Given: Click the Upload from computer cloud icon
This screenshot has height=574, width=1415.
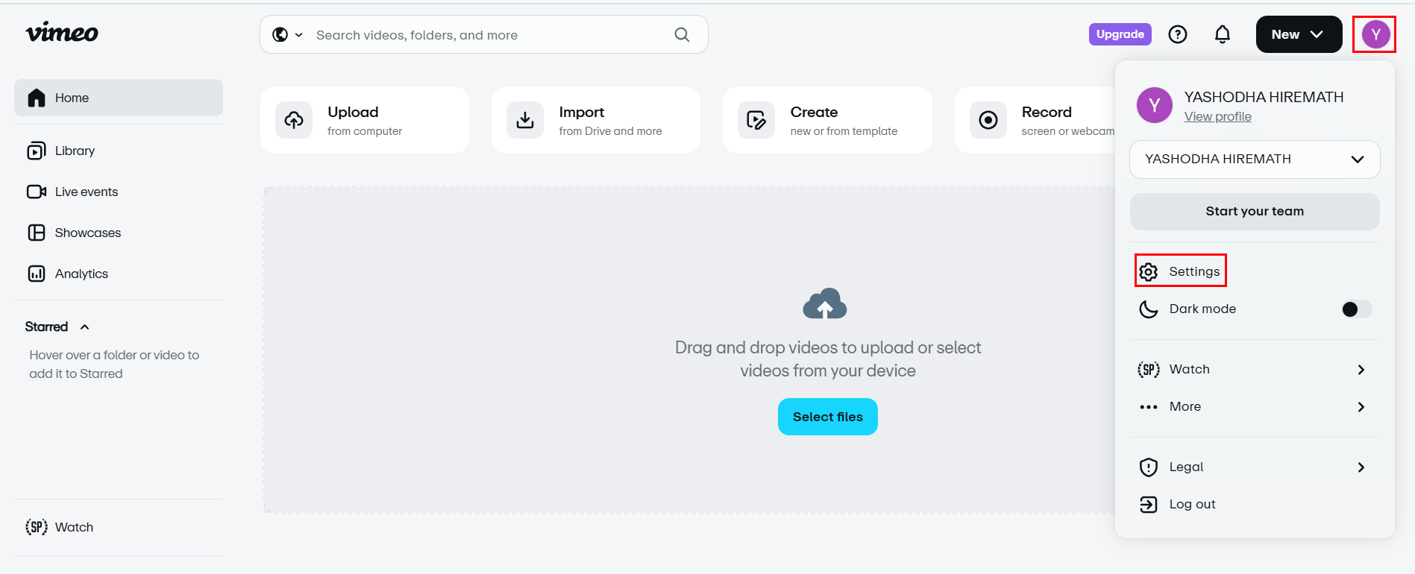Looking at the screenshot, I should tap(294, 120).
